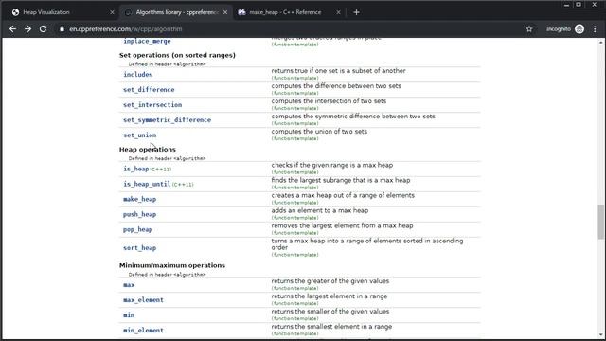Close the Algorithms library tab
This screenshot has height=341, width=606.
225,12
